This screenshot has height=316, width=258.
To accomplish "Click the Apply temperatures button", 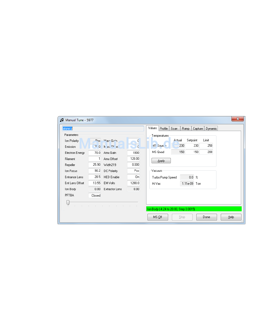I will tap(161, 161).
